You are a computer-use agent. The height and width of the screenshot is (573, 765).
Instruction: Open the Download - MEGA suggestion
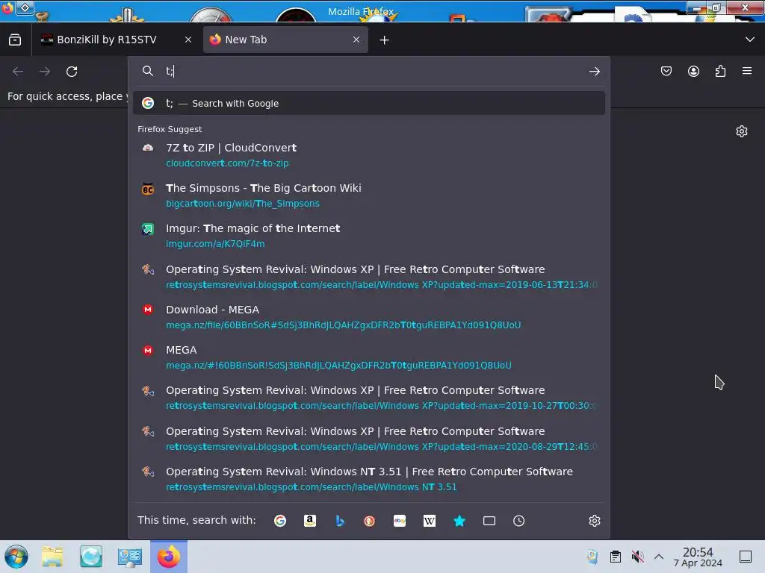tap(369, 317)
